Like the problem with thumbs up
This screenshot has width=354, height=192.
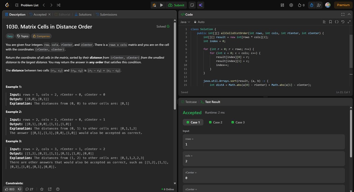tap(10, 189)
